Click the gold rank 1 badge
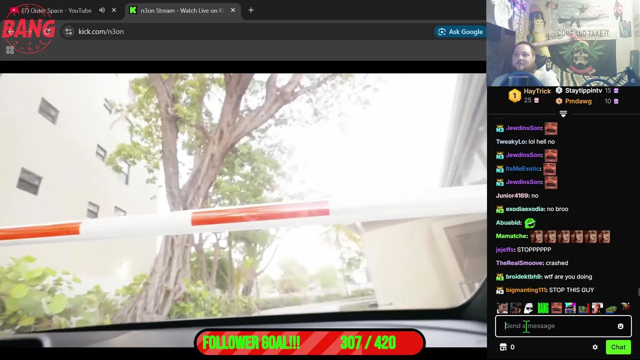The image size is (640, 360). pyautogui.click(x=514, y=95)
